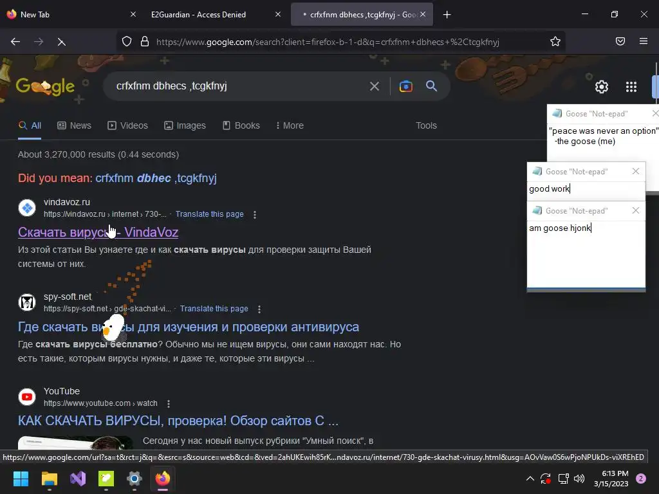Go back to previous page in Firefox

click(15, 42)
